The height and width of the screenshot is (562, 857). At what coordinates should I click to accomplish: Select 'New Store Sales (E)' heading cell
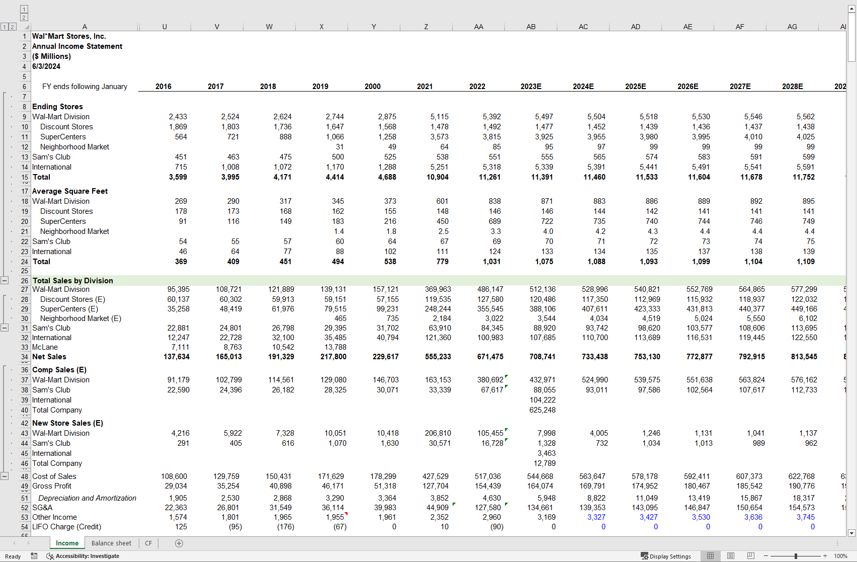pos(67,423)
